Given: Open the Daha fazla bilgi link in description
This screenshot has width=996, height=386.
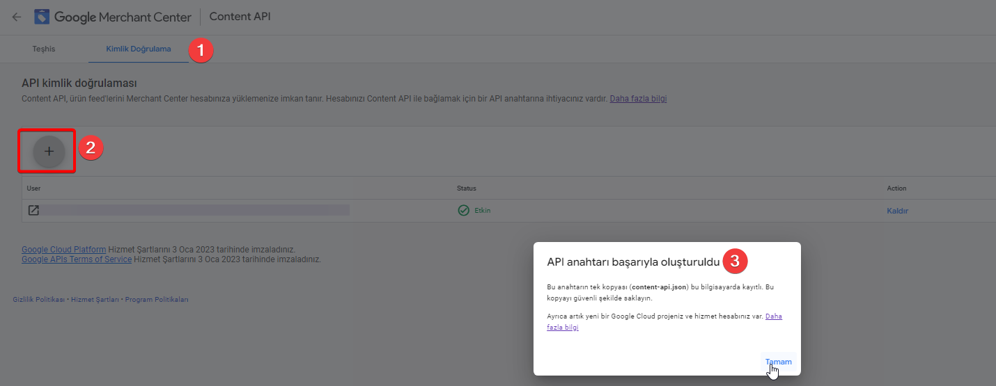Looking at the screenshot, I should coord(638,99).
